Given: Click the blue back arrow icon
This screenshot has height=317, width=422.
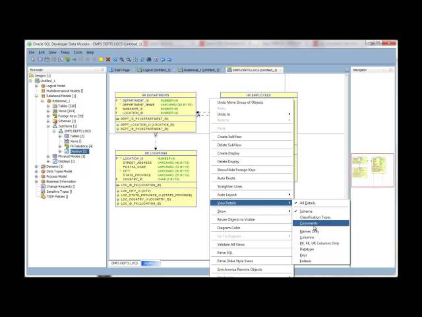Looking at the screenshot, I should point(163,59).
